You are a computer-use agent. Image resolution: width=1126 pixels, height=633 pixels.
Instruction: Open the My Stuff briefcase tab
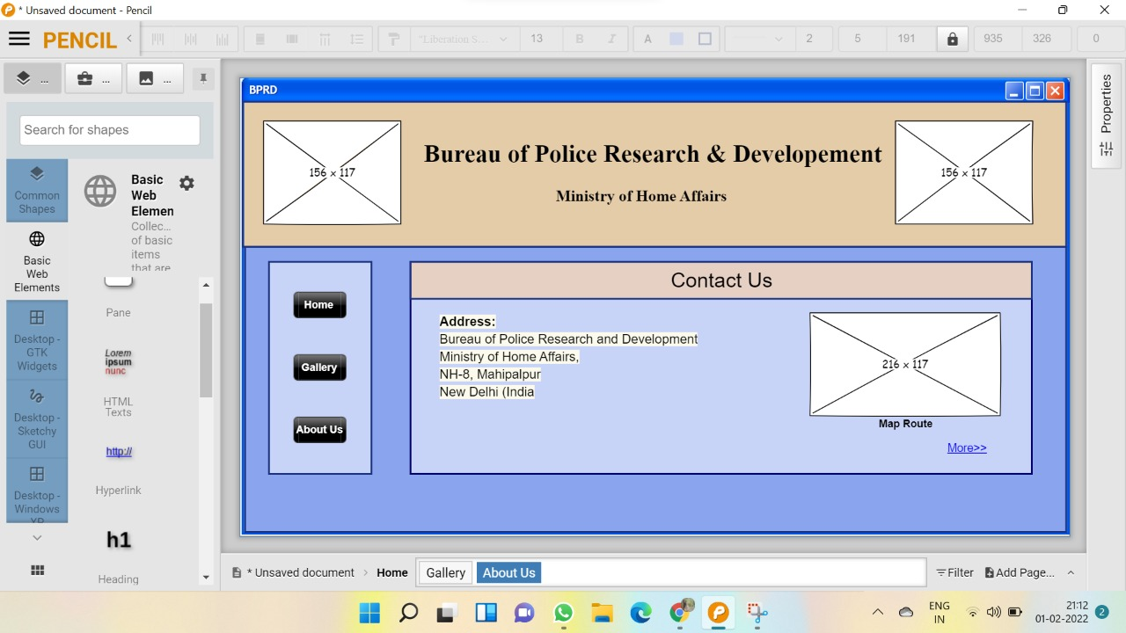(x=93, y=78)
